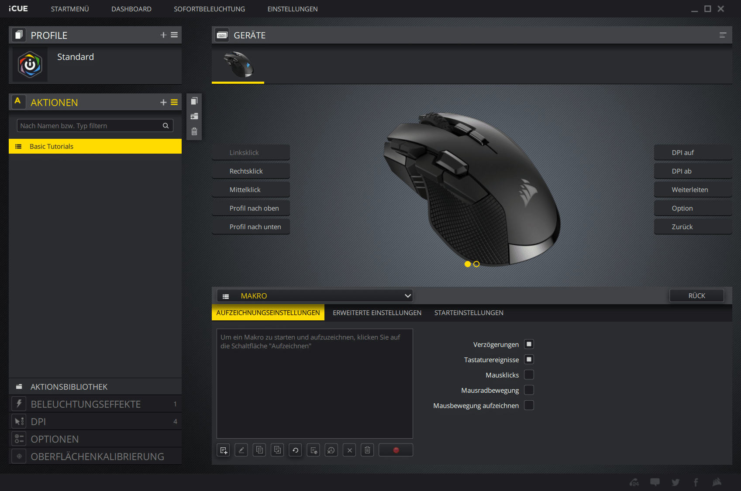Click the trash icon below the macro list

tap(367, 450)
